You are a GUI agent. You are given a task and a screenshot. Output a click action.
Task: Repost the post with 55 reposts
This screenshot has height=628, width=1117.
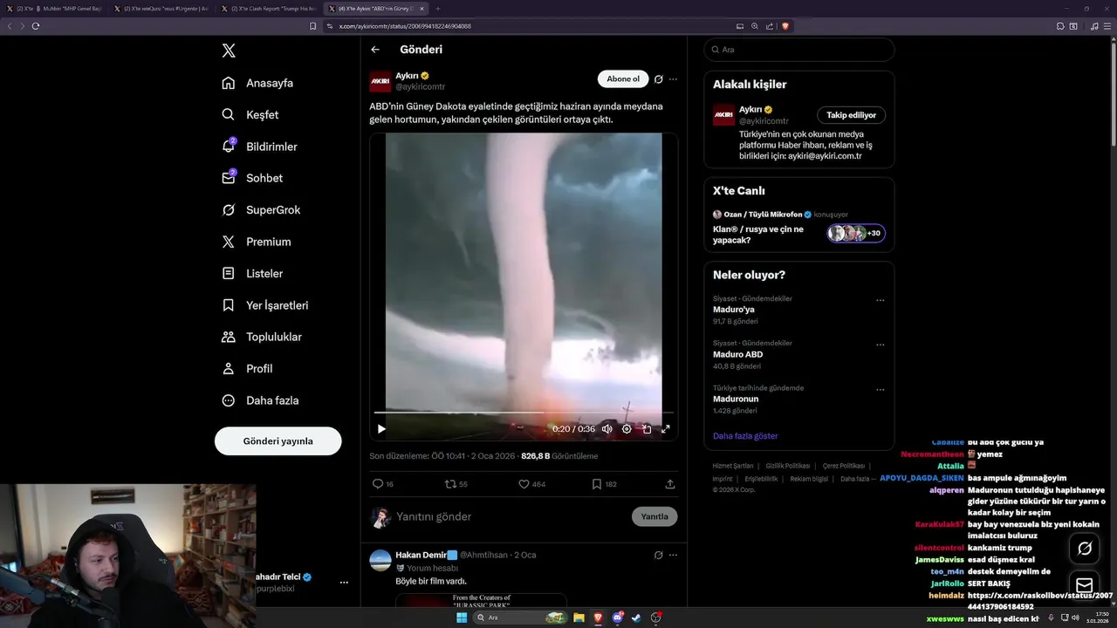456,483
